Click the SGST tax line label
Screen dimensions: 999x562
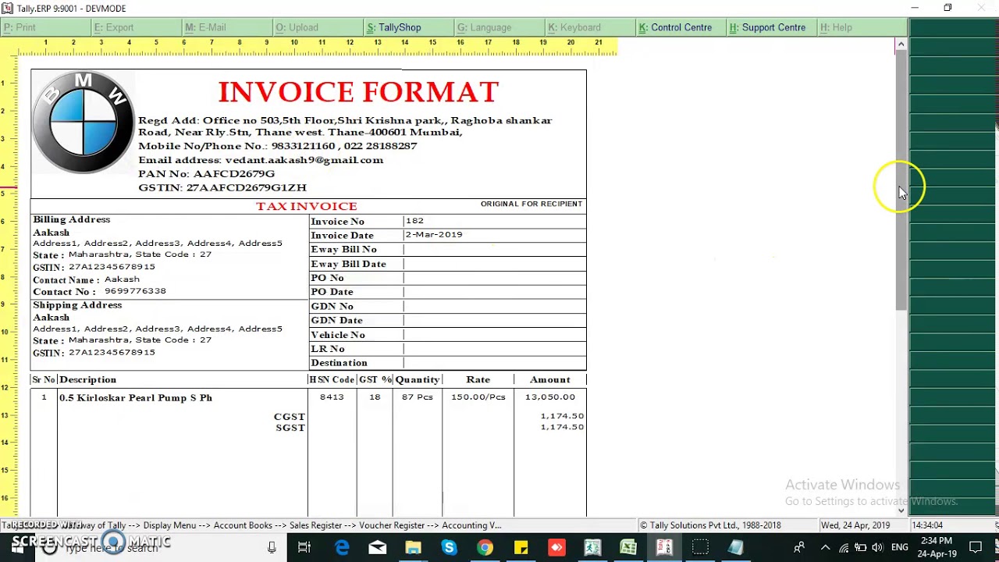click(290, 428)
